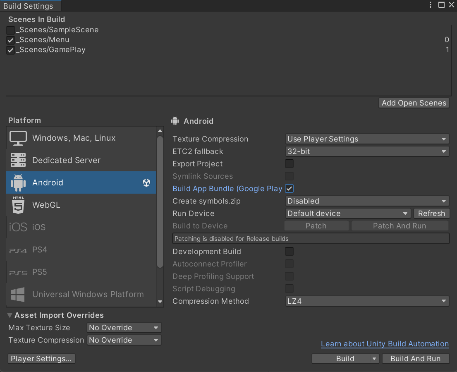Image resolution: width=457 pixels, height=372 pixels.
Task: Open the Compression Method LZ4 dropdown
Action: pos(367,301)
